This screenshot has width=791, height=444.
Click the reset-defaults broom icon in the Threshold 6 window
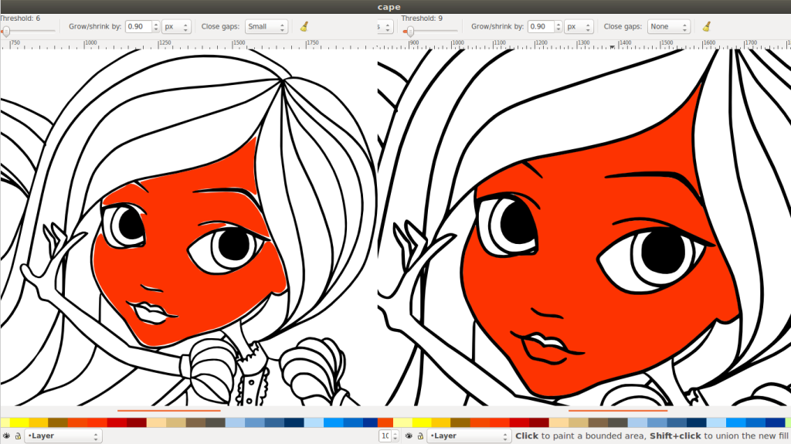(304, 27)
